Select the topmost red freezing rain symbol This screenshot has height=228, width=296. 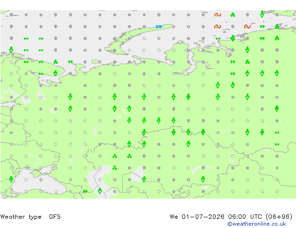[x=218, y=15]
